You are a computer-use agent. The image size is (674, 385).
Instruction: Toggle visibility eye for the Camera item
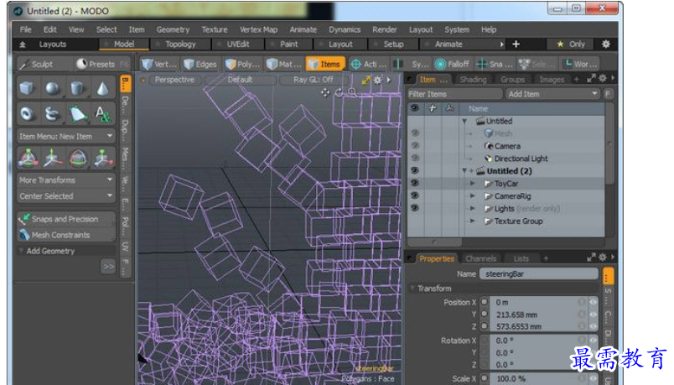coord(414,146)
